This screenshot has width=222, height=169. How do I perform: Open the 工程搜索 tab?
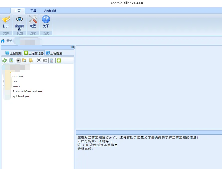click(x=54, y=53)
